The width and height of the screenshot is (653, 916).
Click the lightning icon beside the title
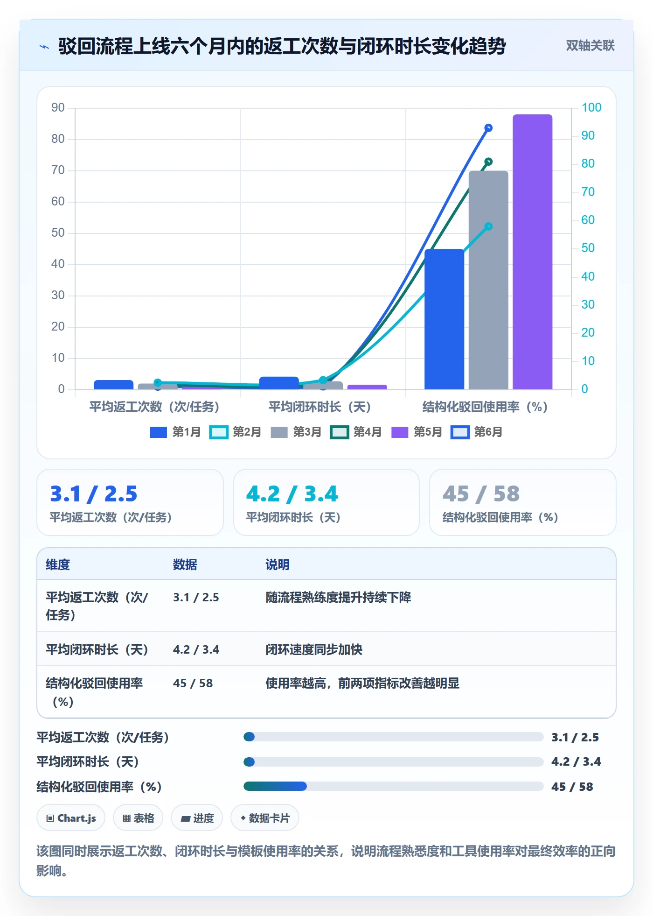(x=44, y=47)
